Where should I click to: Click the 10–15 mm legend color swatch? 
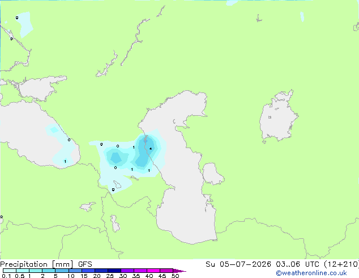pyautogui.click(x=75, y=271)
